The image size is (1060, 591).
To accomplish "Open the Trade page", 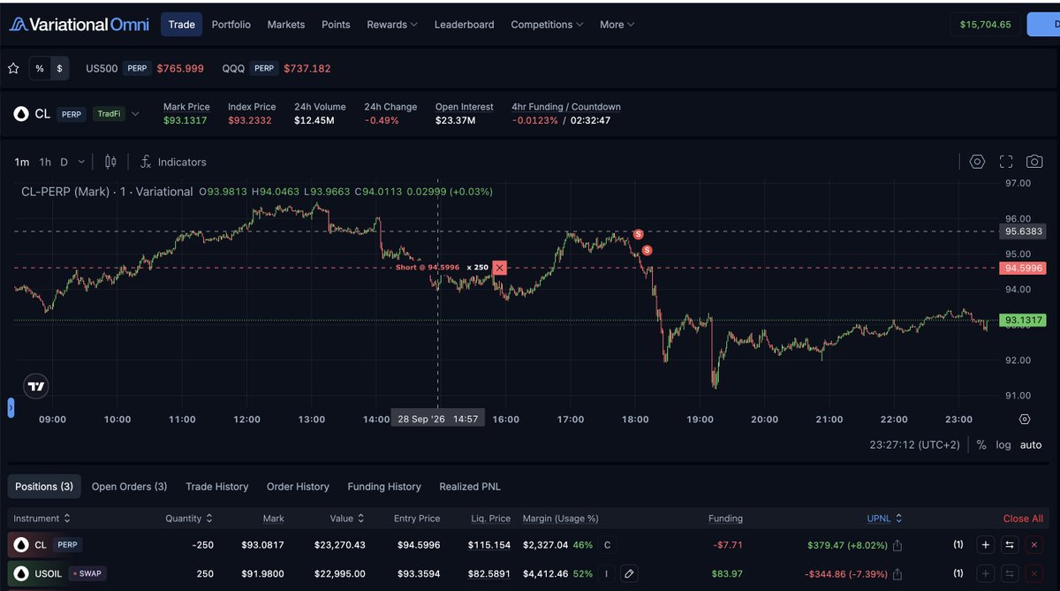I will pyautogui.click(x=181, y=25).
